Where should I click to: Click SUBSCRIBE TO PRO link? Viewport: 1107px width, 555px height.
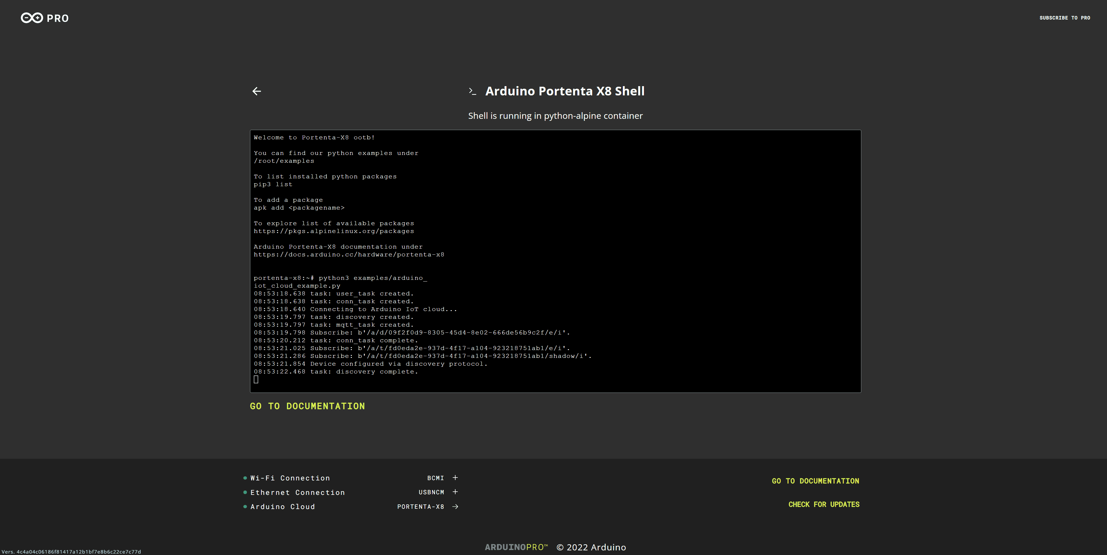click(1064, 18)
